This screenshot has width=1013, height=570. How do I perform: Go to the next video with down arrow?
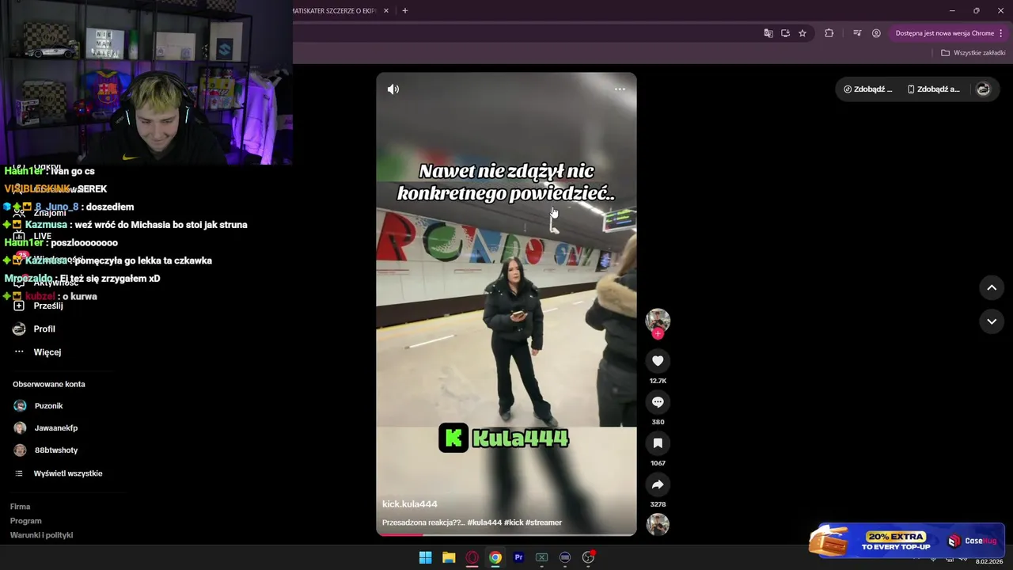pos(992,321)
